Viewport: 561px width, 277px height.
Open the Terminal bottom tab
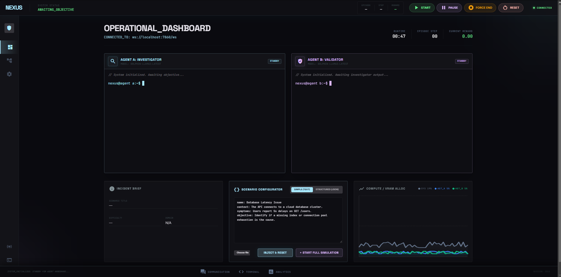click(x=249, y=272)
